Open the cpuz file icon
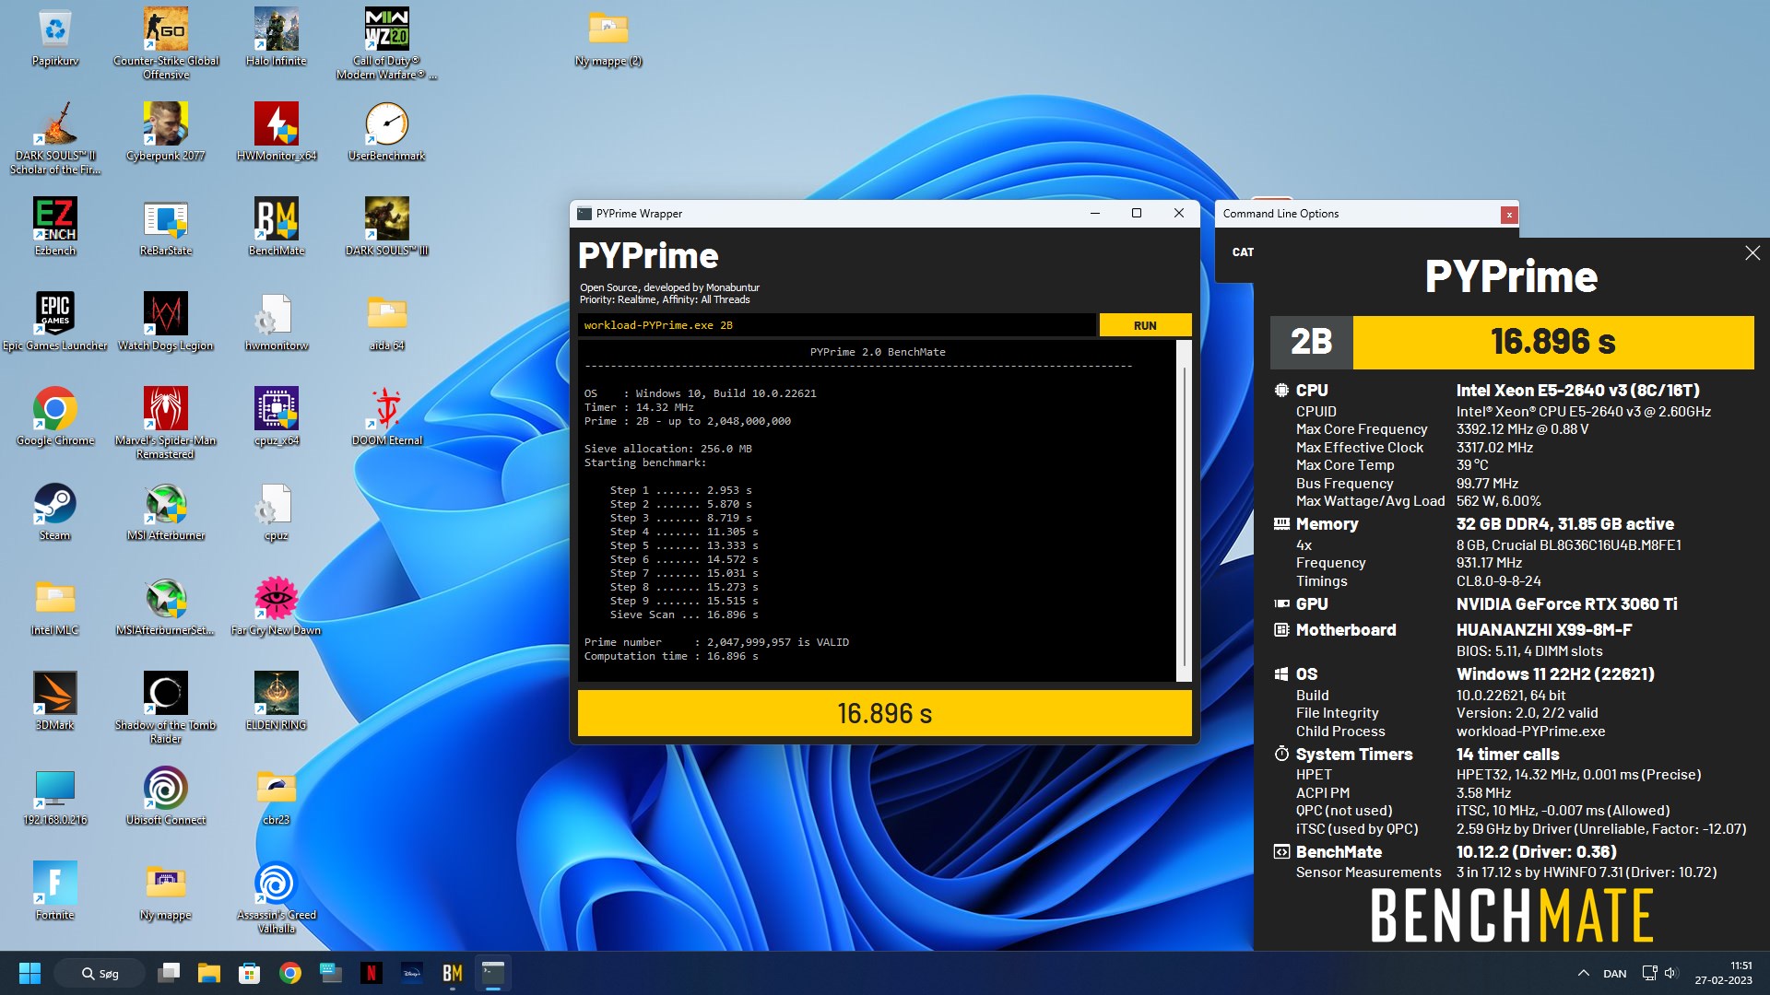 (277, 511)
